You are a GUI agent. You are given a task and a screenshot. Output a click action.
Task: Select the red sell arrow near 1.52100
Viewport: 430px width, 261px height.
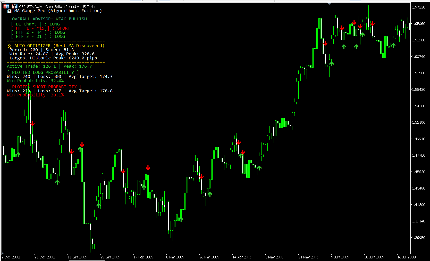click(32, 124)
